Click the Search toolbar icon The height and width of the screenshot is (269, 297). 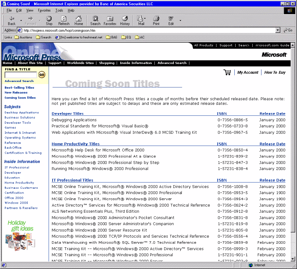95,19
